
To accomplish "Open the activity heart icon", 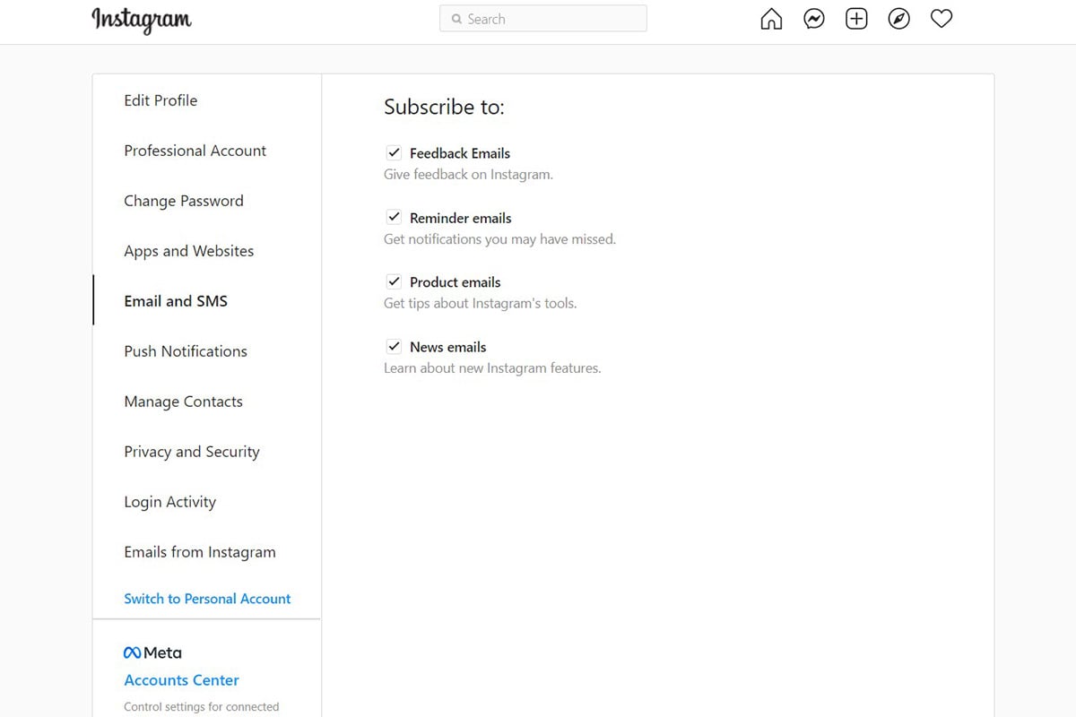I will coord(941,19).
